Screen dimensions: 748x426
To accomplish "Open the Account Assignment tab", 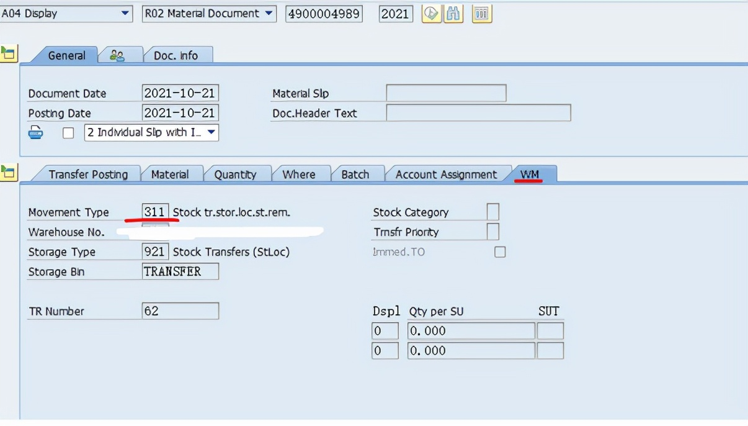I will [448, 174].
